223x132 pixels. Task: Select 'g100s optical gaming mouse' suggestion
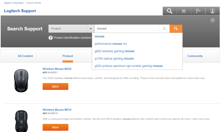137,59
